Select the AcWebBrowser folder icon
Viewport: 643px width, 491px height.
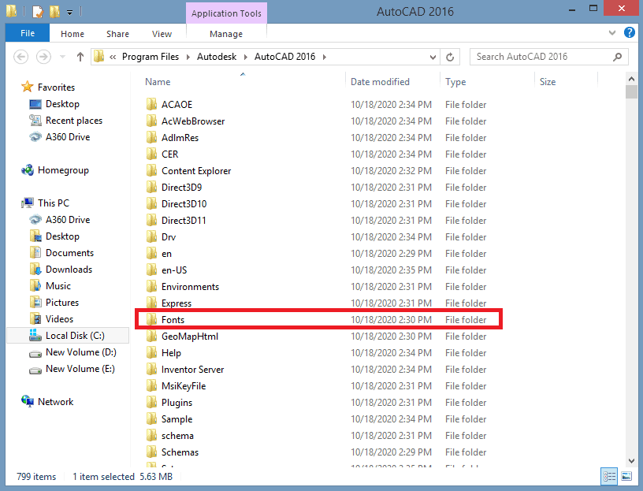tap(152, 121)
